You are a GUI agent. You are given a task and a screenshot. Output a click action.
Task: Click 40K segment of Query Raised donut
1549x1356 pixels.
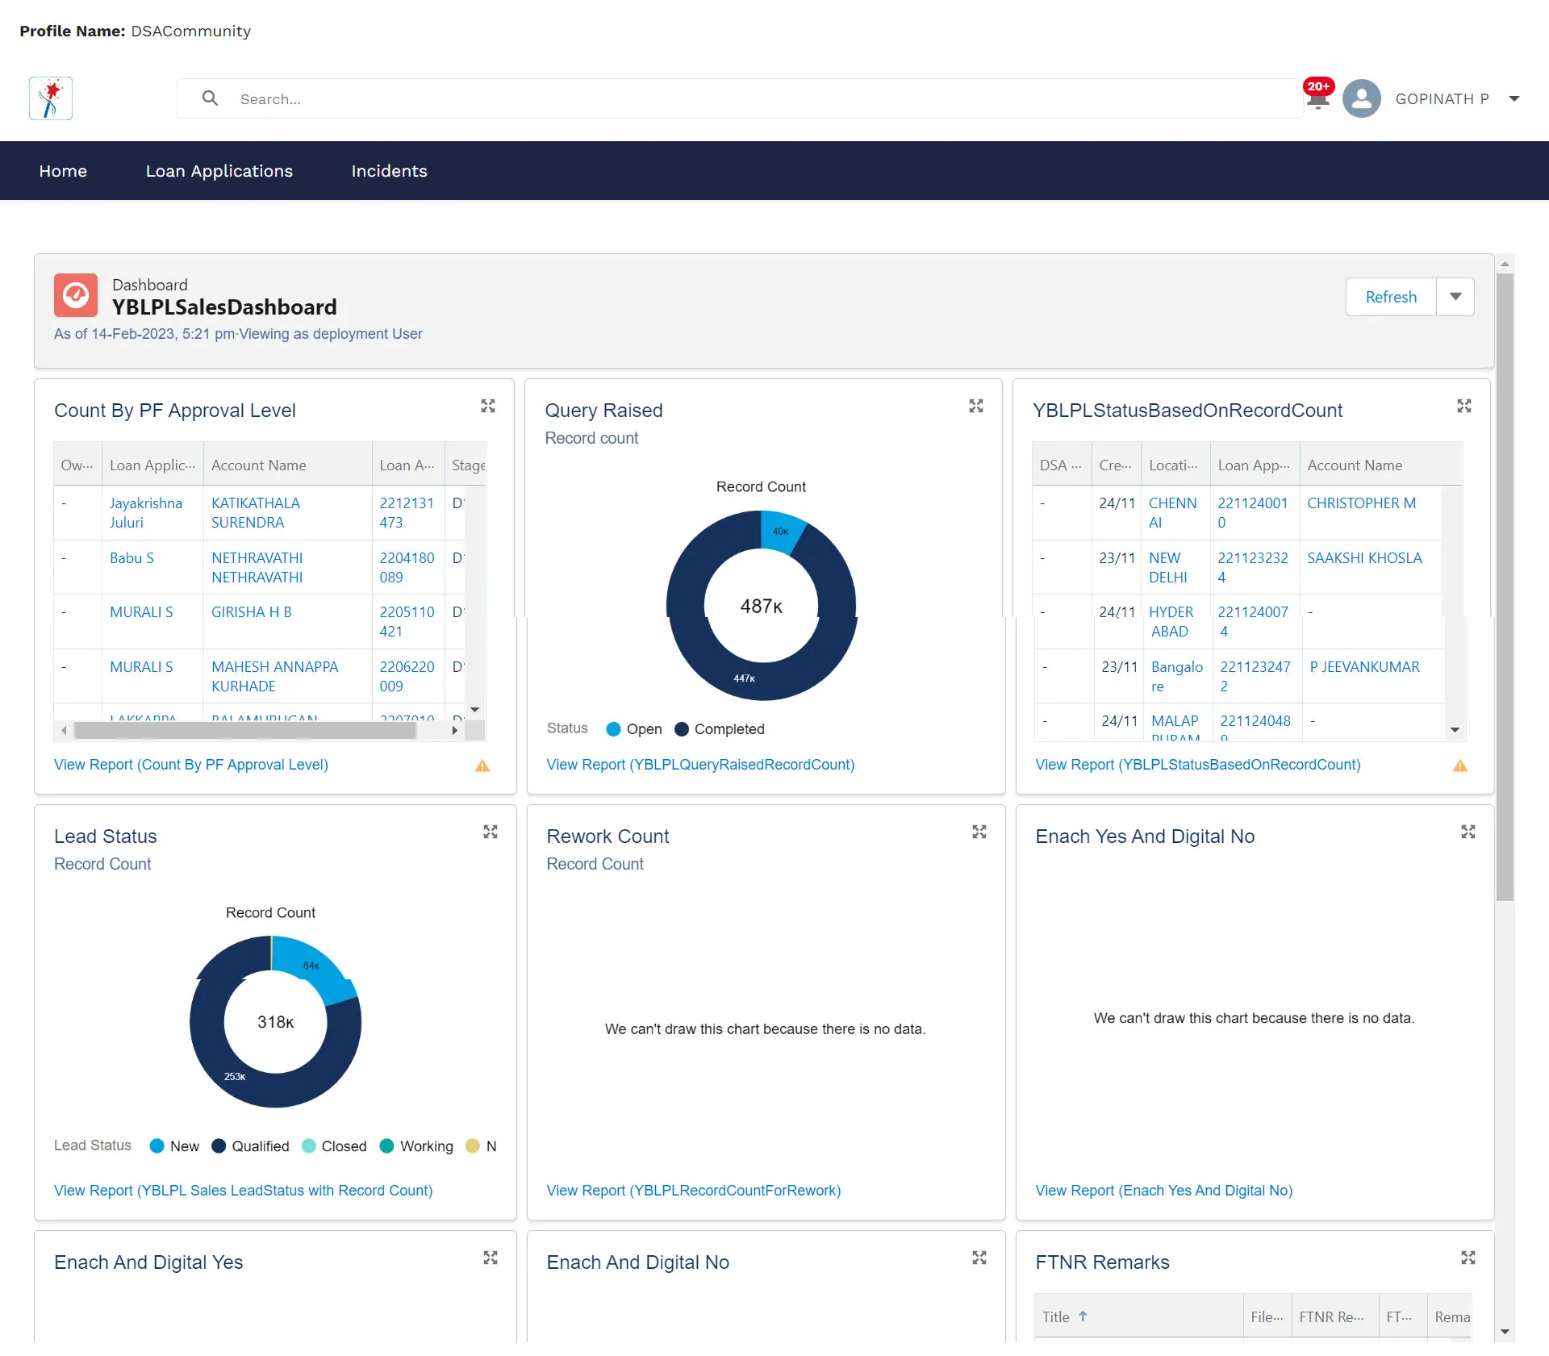[780, 532]
